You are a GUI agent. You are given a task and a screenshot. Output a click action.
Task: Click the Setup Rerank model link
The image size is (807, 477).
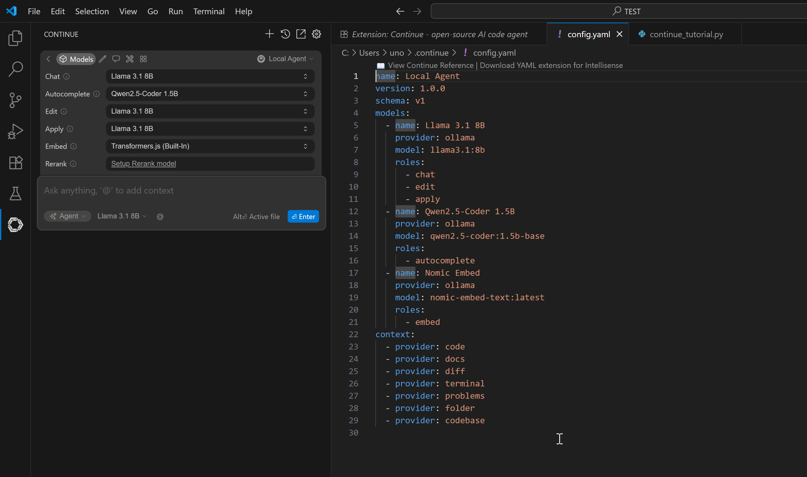click(144, 164)
